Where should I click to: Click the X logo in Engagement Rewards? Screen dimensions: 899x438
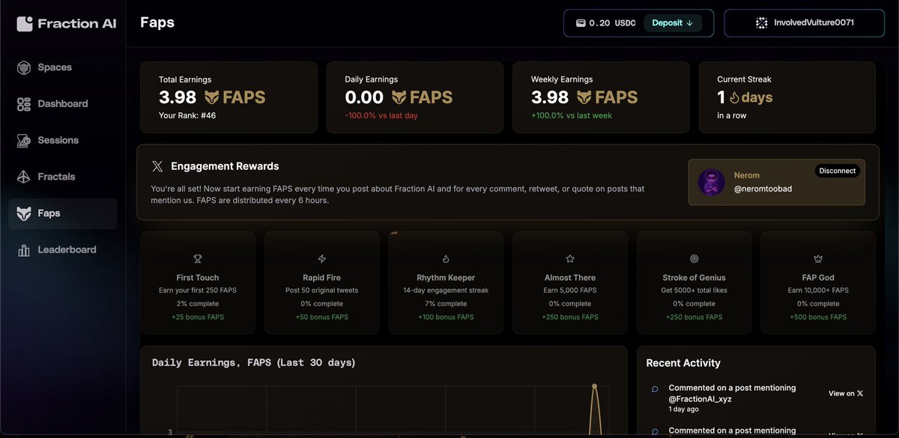click(157, 166)
